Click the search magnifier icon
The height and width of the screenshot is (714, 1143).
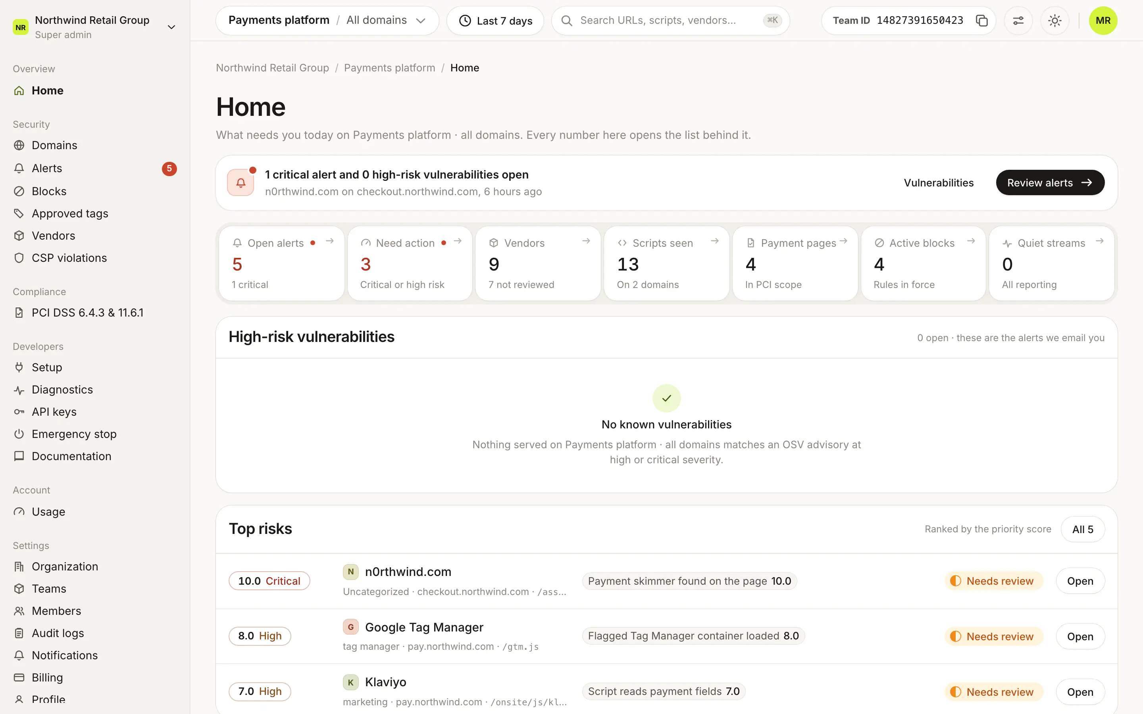tap(567, 21)
